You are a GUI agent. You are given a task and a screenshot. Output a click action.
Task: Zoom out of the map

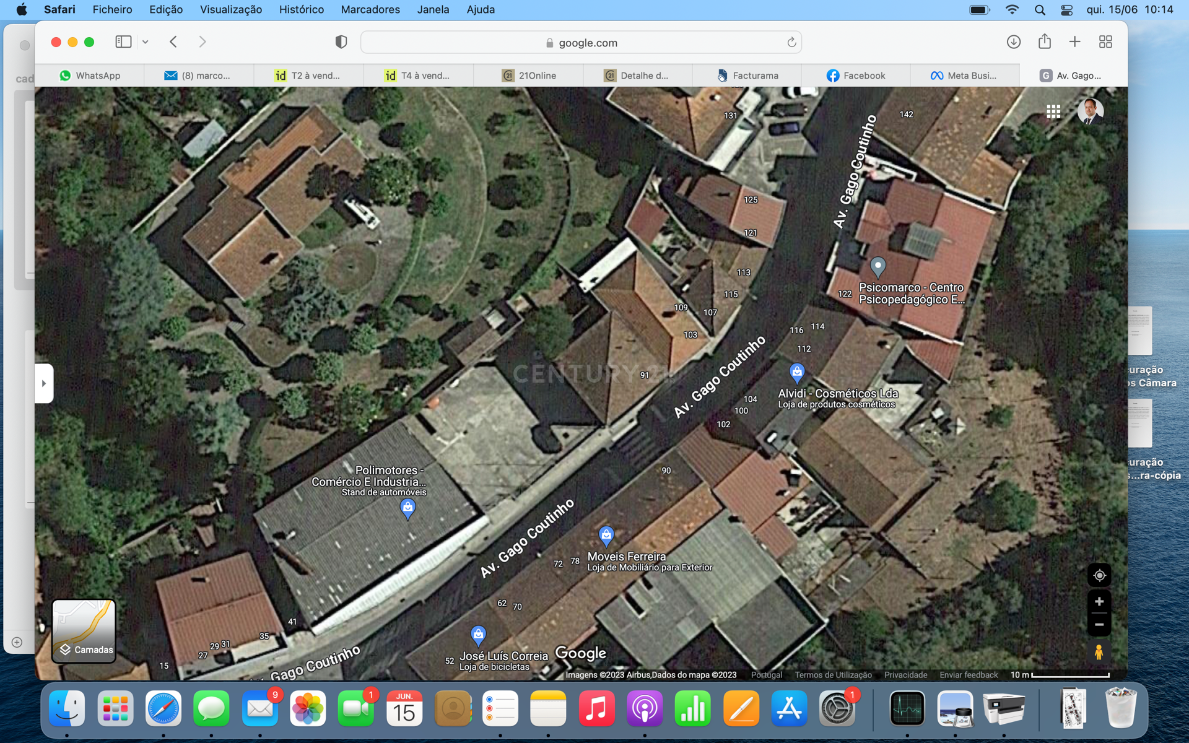1099,625
